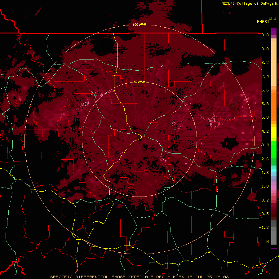
Task: Pick the peach segment of the color bar
Action: click(x=274, y=64)
